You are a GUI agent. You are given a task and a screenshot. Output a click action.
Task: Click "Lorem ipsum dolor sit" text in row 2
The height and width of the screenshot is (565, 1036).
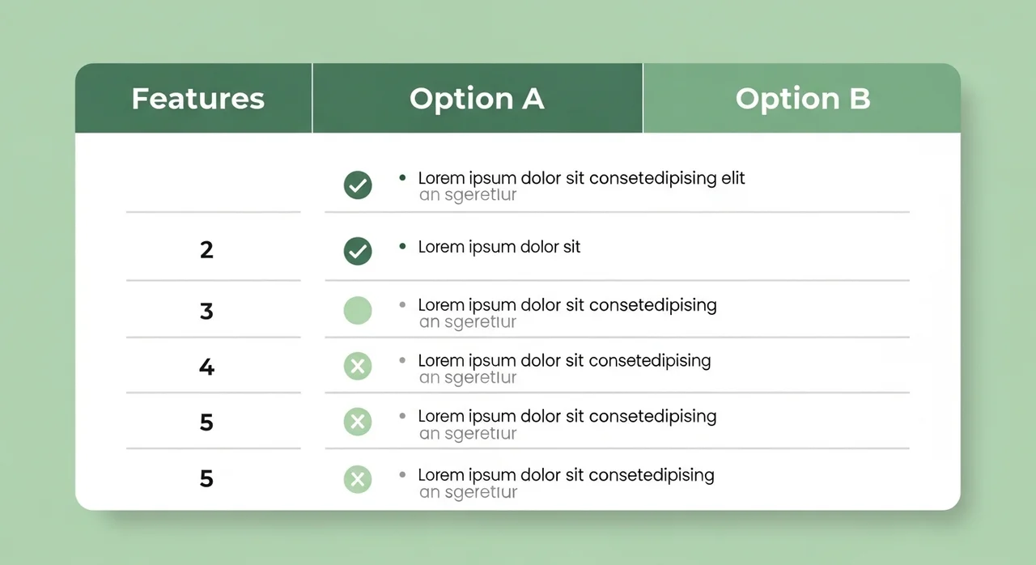(499, 247)
